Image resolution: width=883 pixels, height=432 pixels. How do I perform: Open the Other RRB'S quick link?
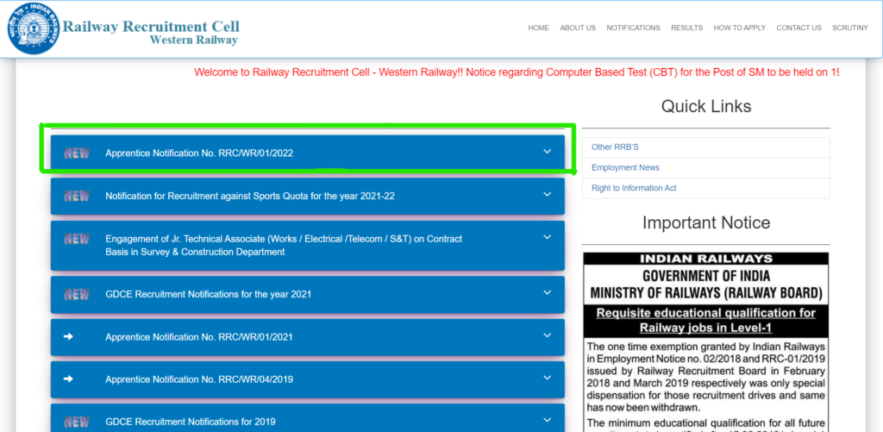coord(615,147)
